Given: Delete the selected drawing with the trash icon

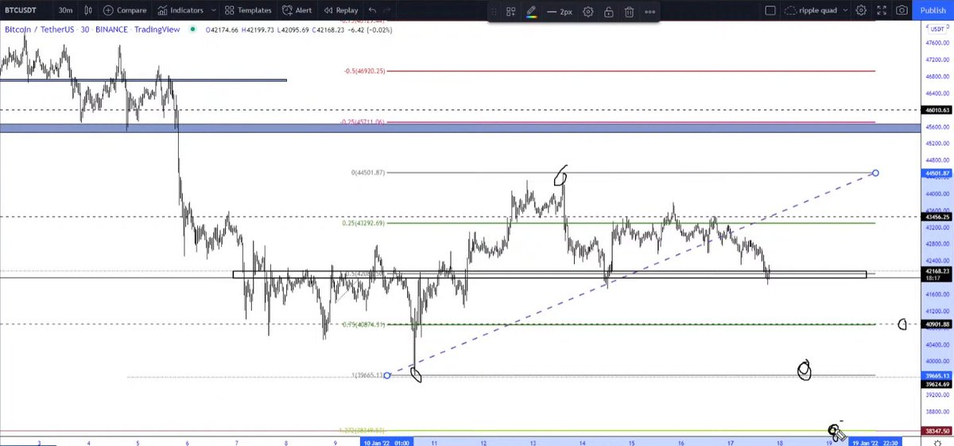Looking at the screenshot, I should click(629, 12).
